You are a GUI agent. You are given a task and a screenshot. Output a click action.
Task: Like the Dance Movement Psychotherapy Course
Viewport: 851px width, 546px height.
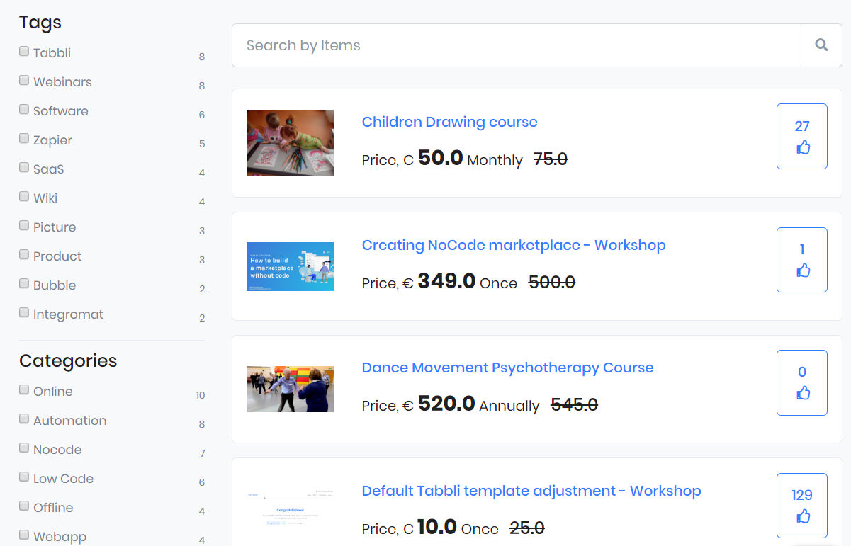[802, 382]
